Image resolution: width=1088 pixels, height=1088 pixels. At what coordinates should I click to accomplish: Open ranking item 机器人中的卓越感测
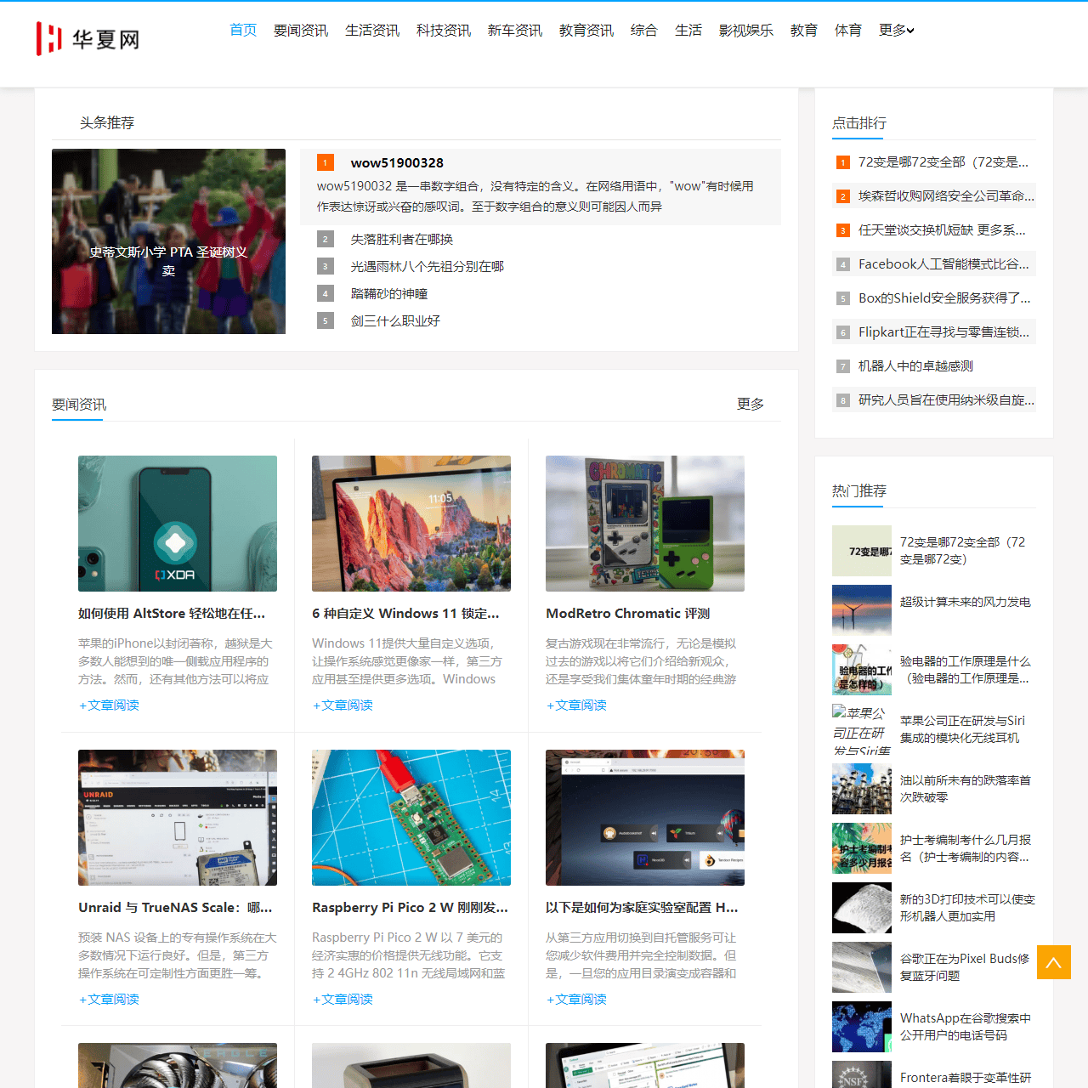click(x=915, y=366)
